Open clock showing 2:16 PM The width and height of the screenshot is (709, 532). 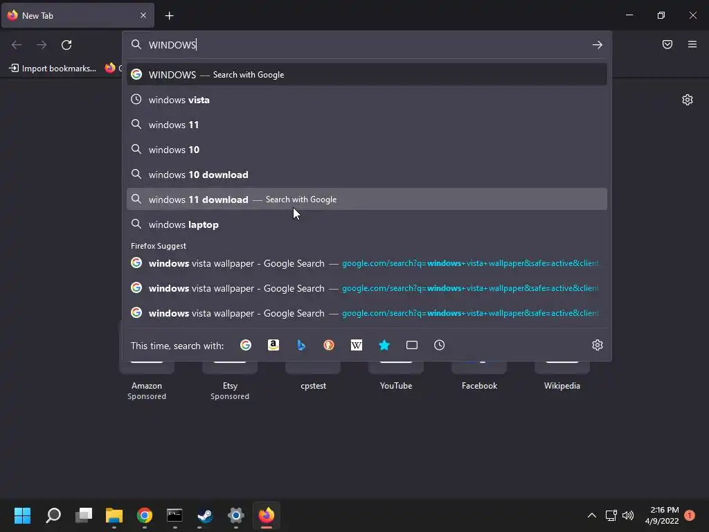[662, 515]
